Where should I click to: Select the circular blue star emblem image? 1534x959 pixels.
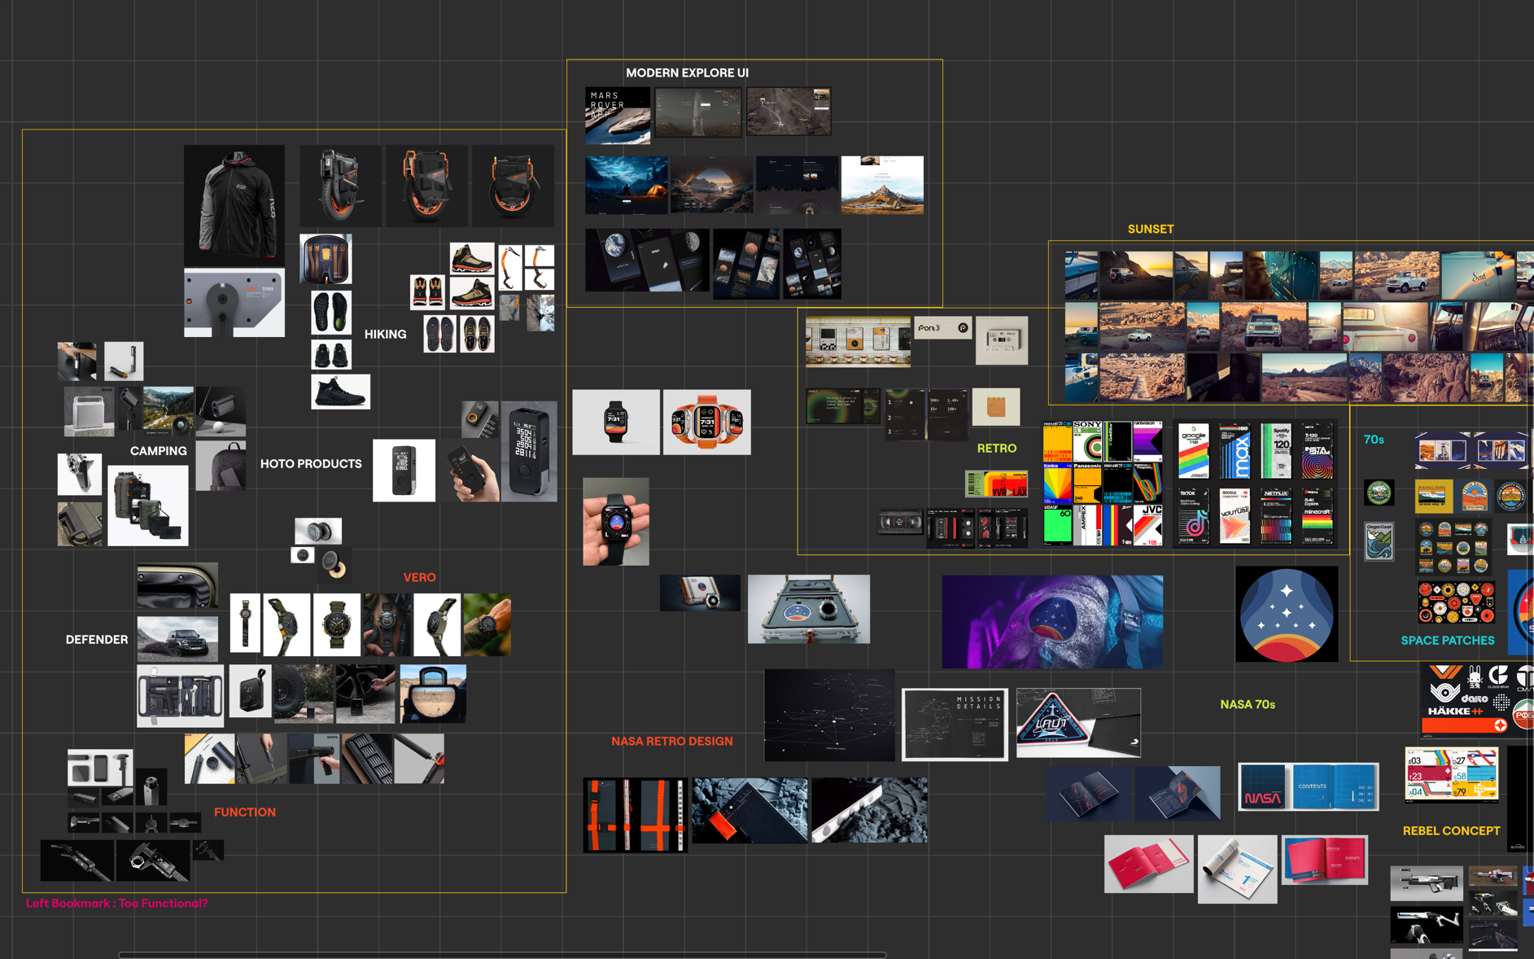pos(1286,615)
